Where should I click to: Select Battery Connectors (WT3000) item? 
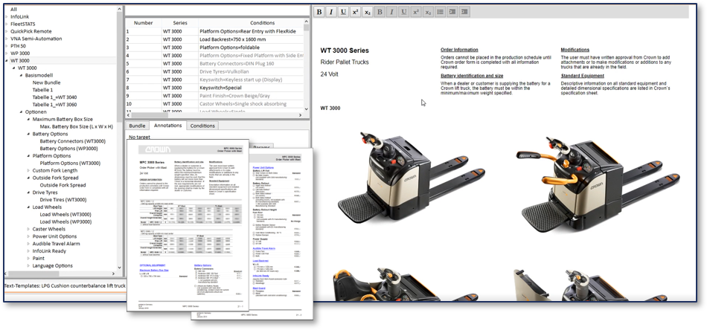click(73, 141)
